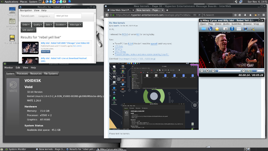
Task: Open the Linux Git log link
Action: tap(120, 52)
